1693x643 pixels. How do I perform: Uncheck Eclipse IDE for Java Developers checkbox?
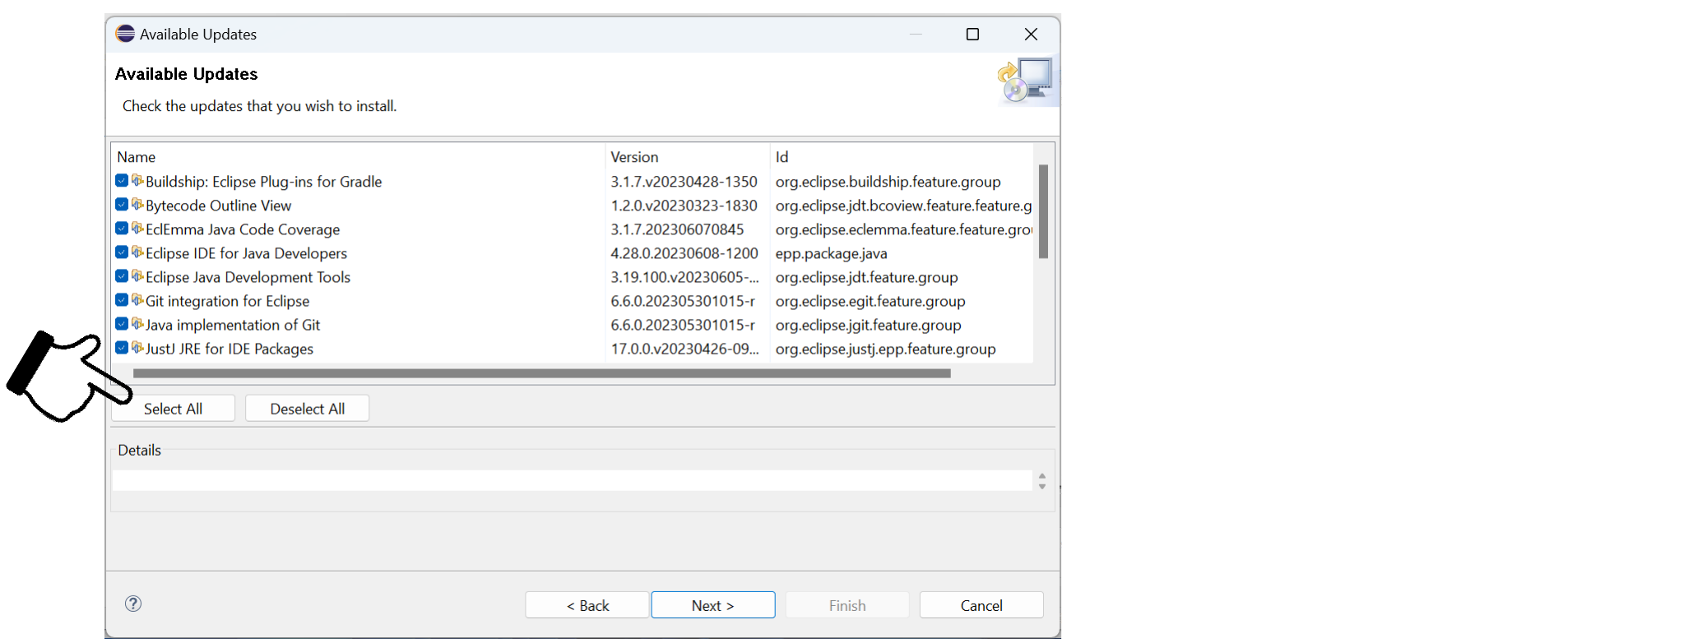pyautogui.click(x=122, y=252)
